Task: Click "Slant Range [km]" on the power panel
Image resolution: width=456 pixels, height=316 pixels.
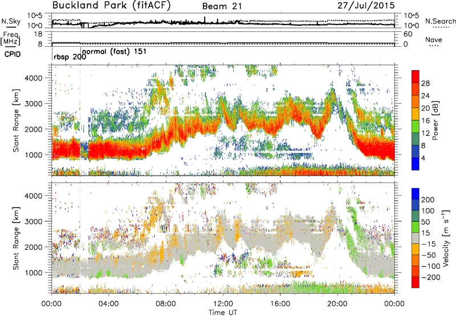Action: pos(16,120)
